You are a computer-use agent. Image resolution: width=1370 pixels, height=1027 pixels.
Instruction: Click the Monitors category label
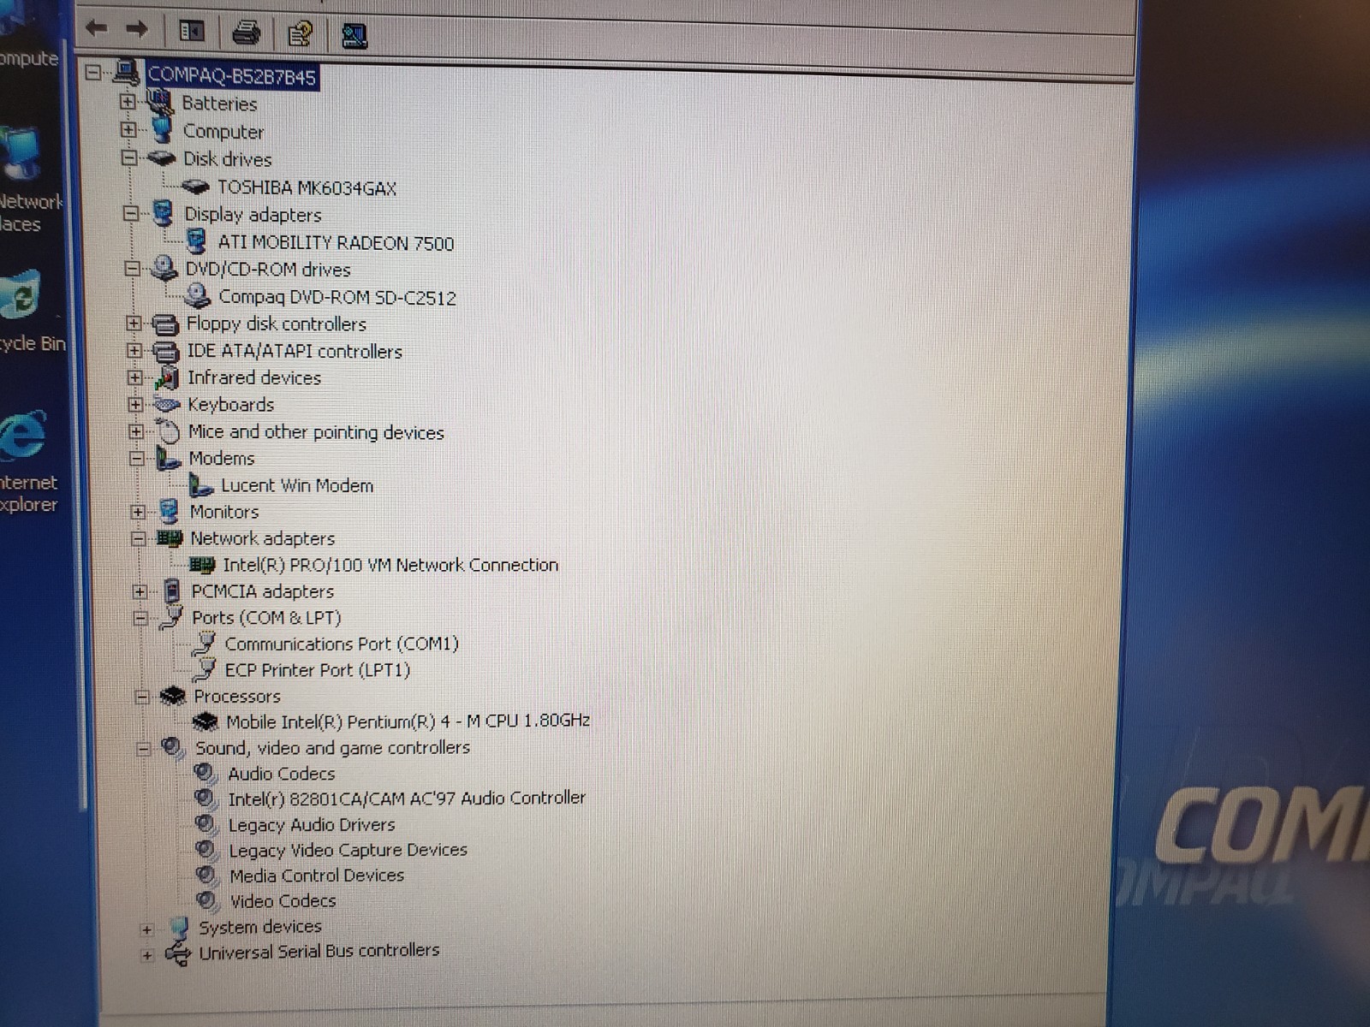(x=224, y=512)
